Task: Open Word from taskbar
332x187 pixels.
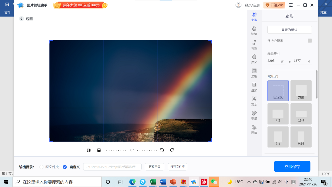Action: (163, 182)
